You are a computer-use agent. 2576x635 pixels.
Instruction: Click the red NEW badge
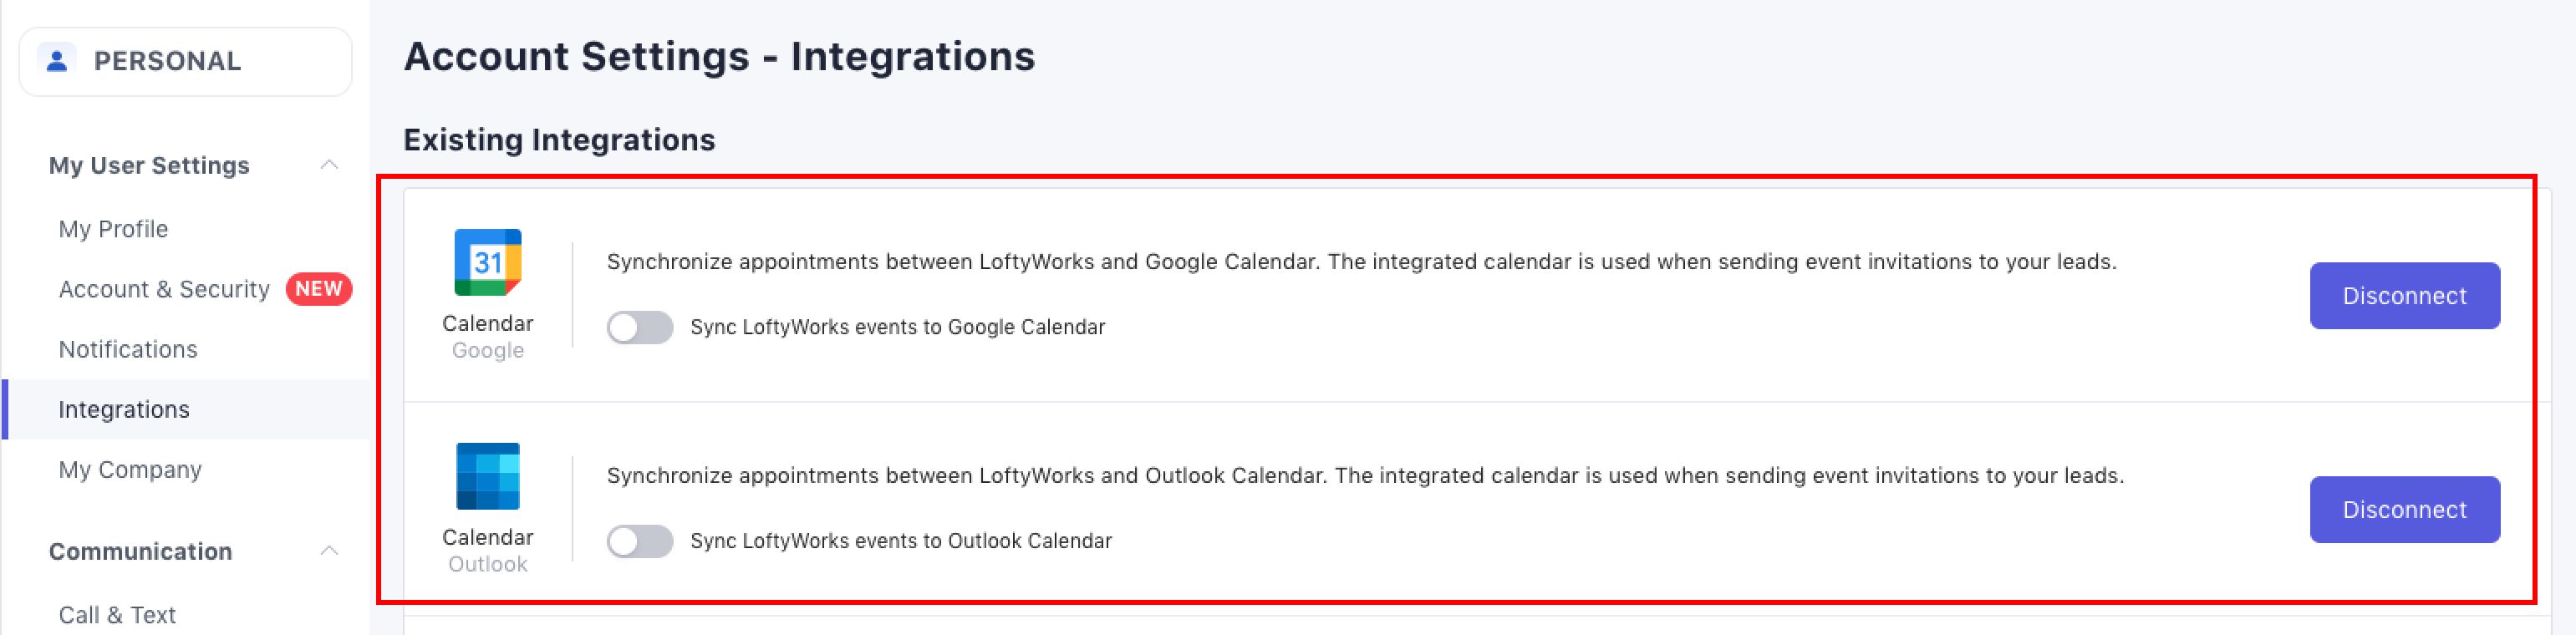(x=318, y=289)
